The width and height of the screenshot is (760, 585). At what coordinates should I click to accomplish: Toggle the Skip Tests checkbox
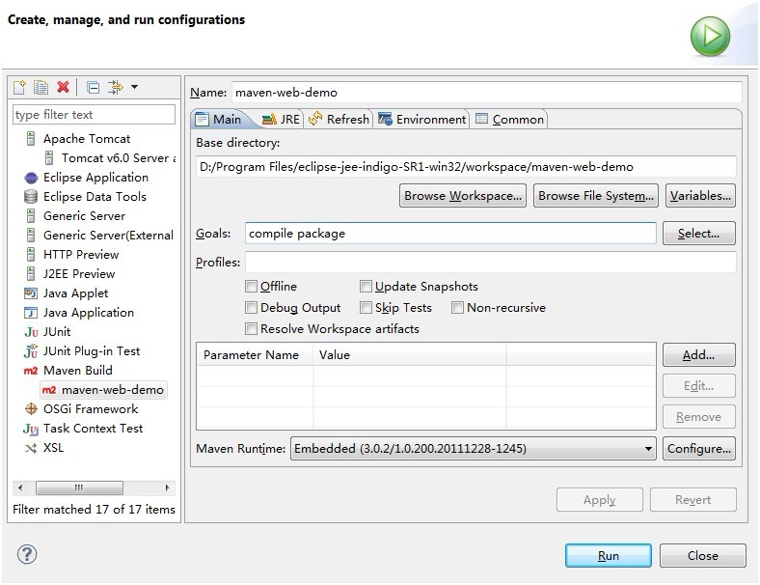click(x=366, y=308)
